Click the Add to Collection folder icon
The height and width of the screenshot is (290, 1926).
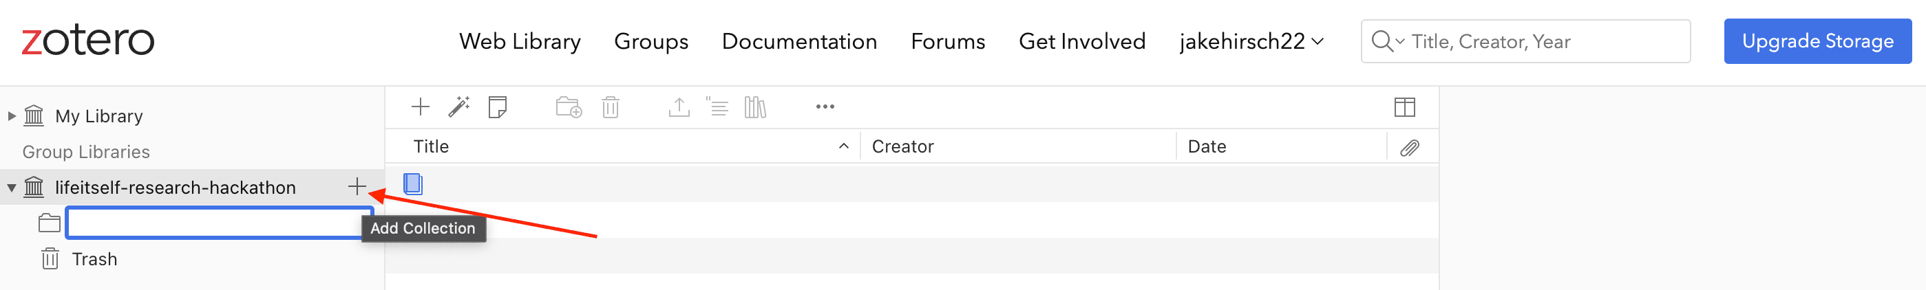(x=568, y=107)
